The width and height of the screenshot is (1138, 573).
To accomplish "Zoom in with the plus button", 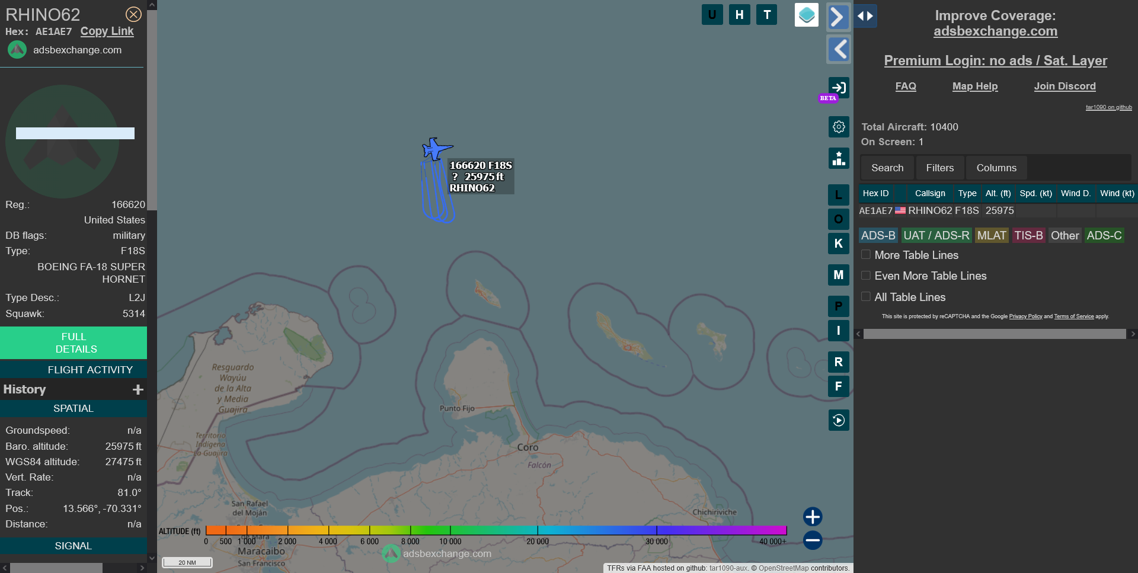I will (812, 517).
